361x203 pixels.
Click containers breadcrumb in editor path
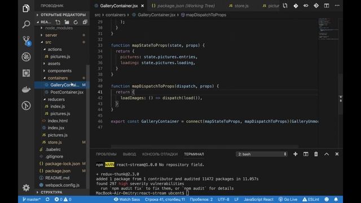pyautogui.click(x=116, y=15)
